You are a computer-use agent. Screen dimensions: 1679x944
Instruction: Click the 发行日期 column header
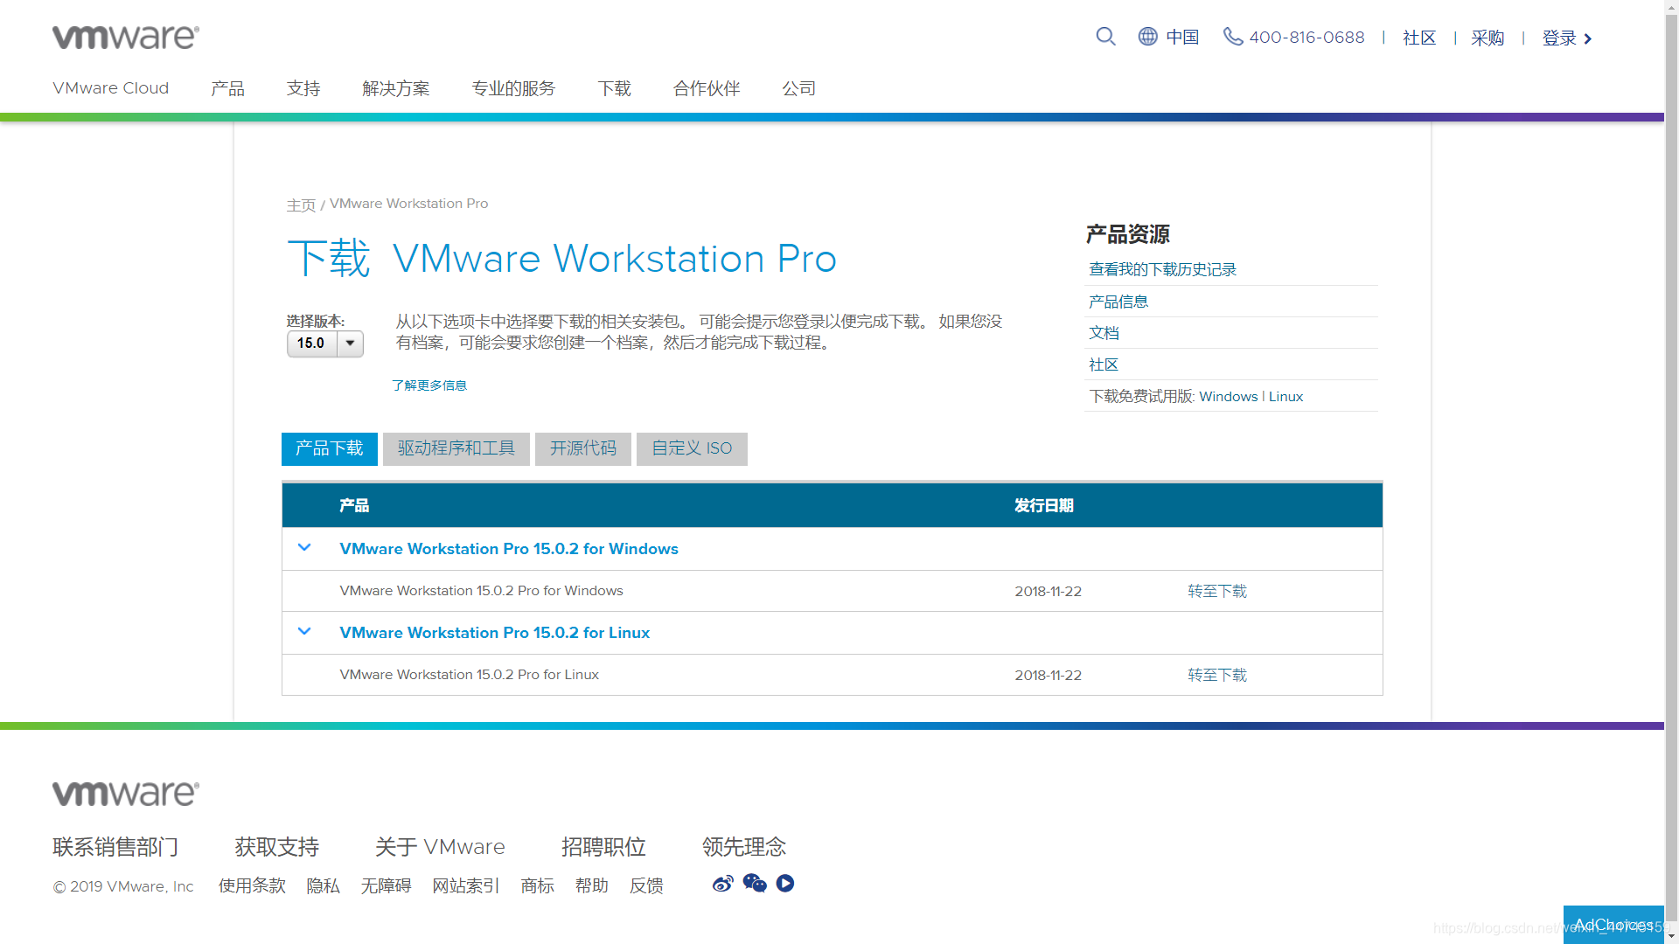click(x=1044, y=505)
